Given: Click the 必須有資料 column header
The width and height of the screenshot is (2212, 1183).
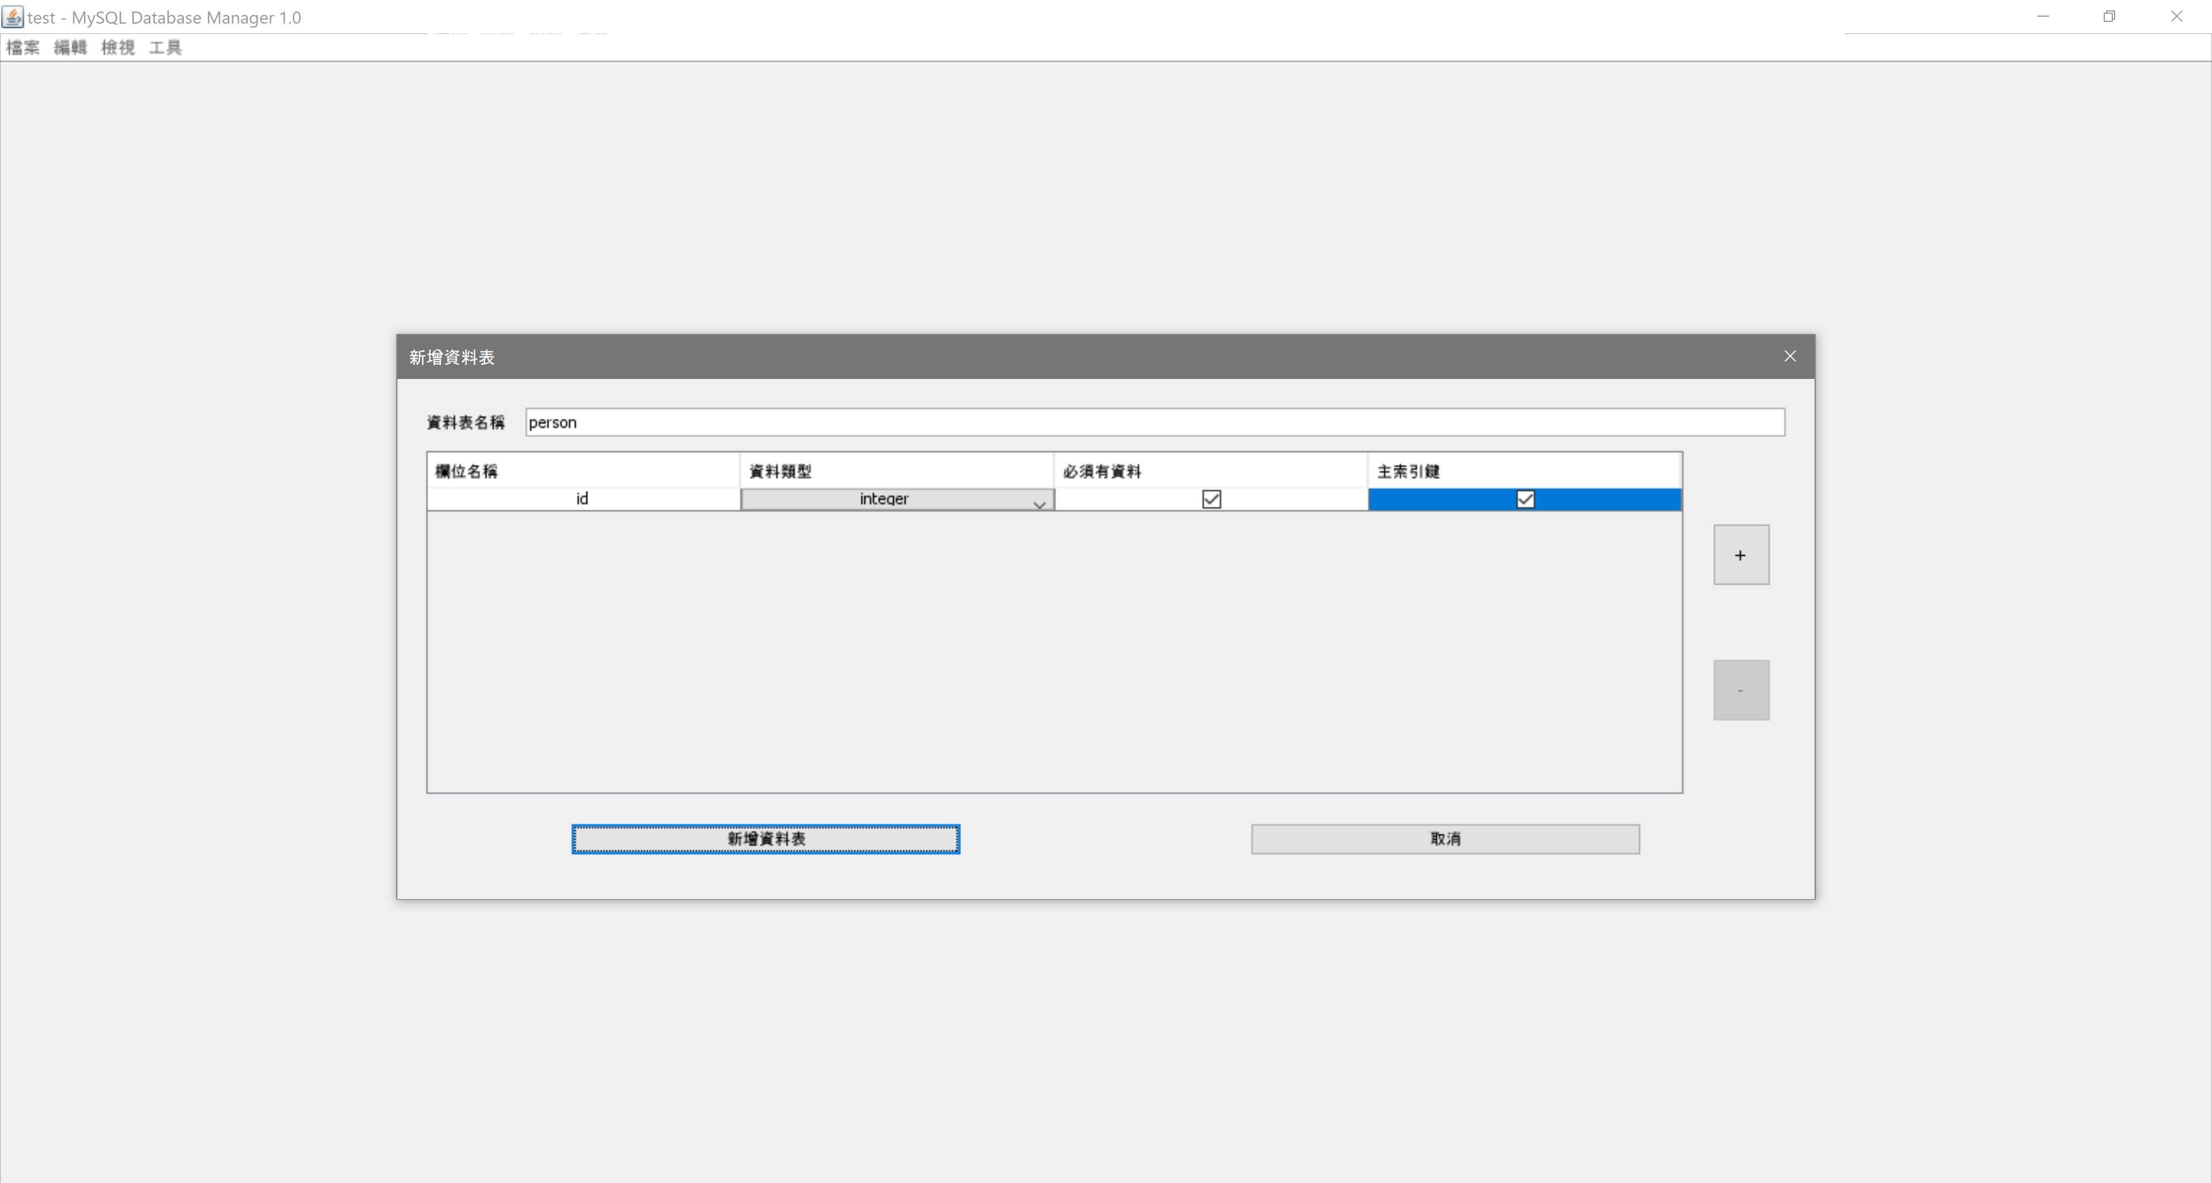Looking at the screenshot, I should [x=1211, y=471].
